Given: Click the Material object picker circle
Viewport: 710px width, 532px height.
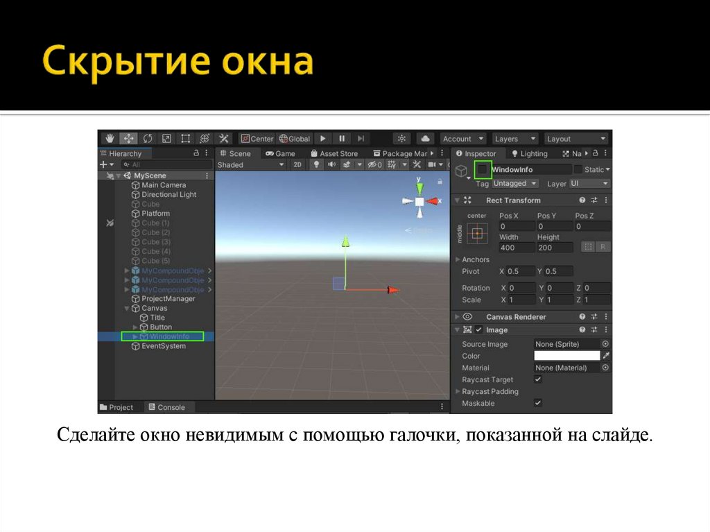Looking at the screenshot, I should pyautogui.click(x=605, y=368).
